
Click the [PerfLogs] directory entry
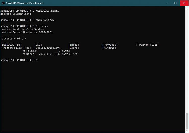click(110, 45)
